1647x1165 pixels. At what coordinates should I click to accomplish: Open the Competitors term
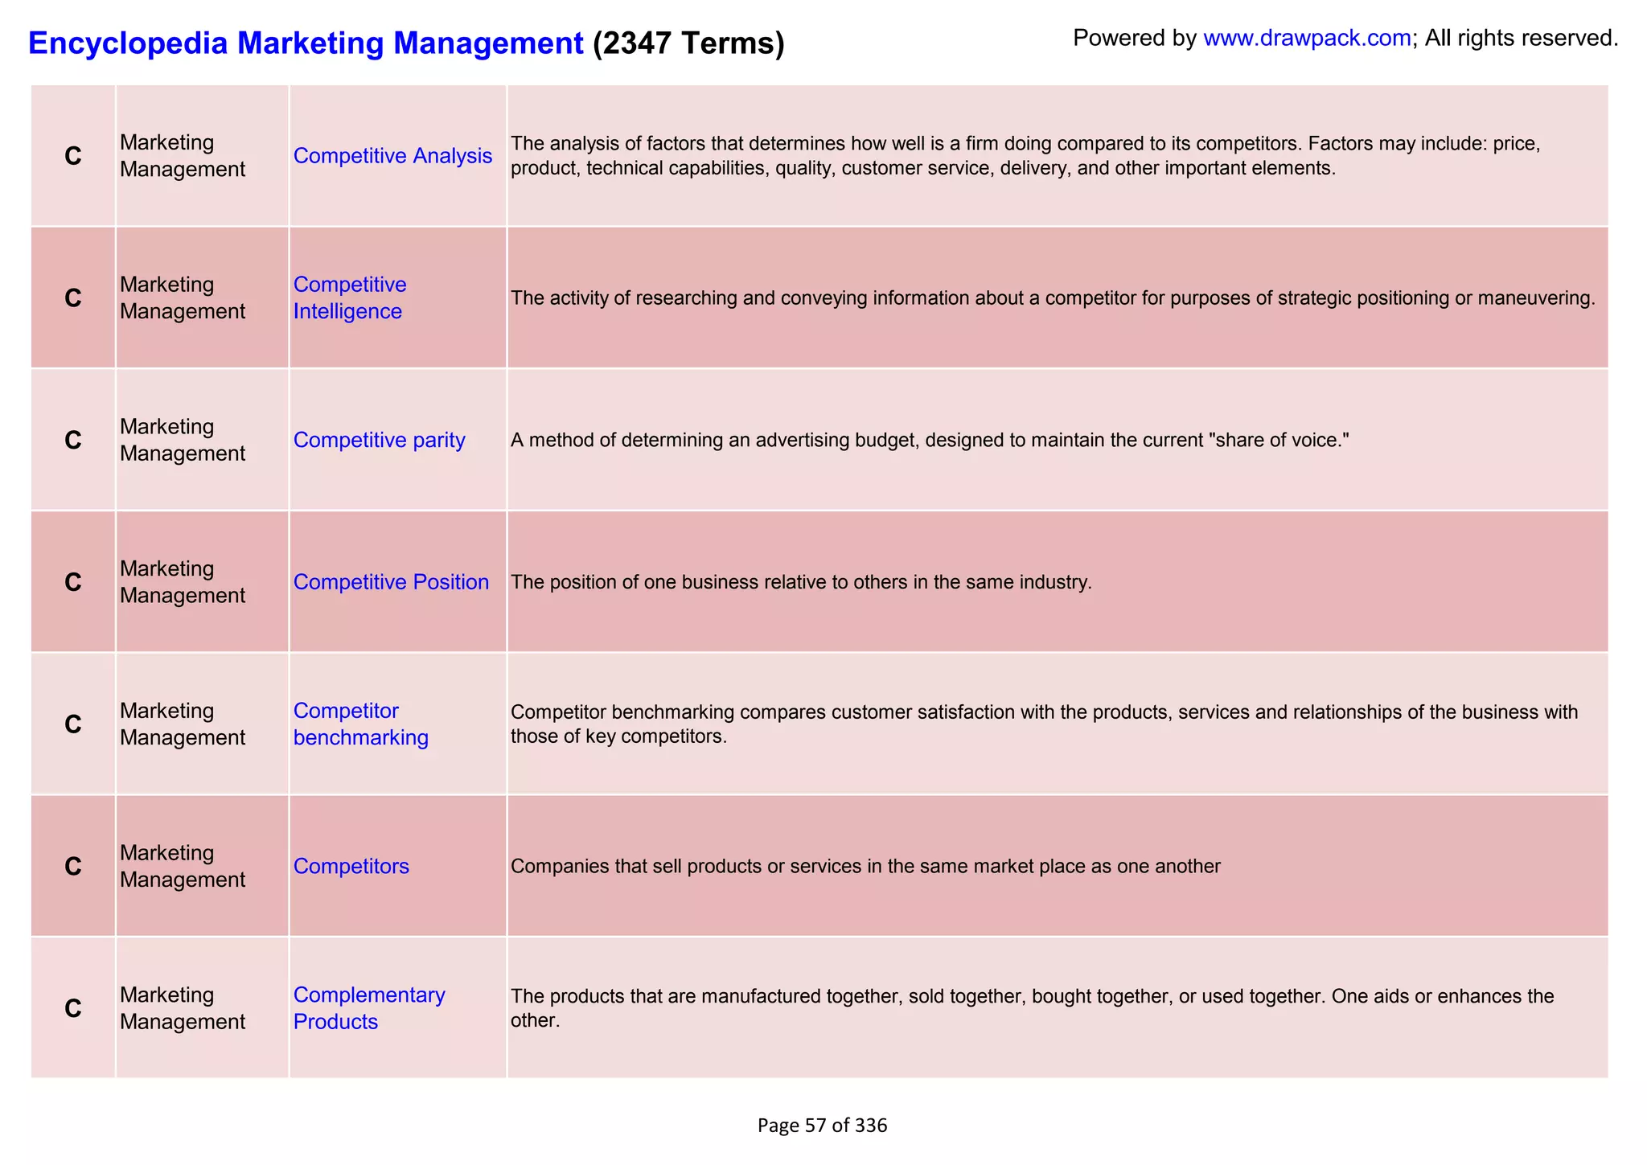[351, 866]
